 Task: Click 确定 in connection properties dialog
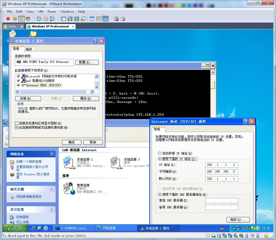pyautogui.click(x=72, y=142)
